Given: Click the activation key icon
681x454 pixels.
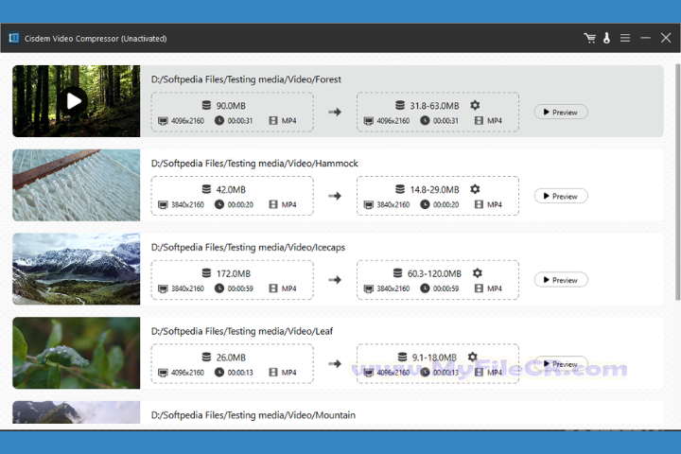Looking at the screenshot, I should [x=606, y=38].
